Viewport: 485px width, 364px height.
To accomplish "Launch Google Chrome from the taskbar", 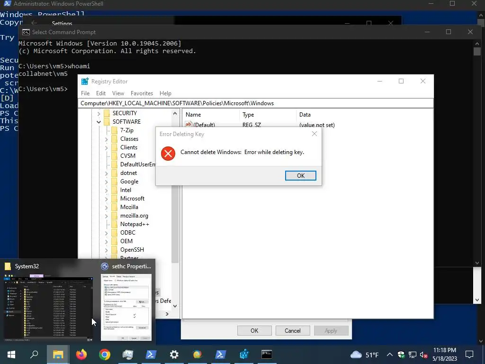I will [x=105, y=355].
